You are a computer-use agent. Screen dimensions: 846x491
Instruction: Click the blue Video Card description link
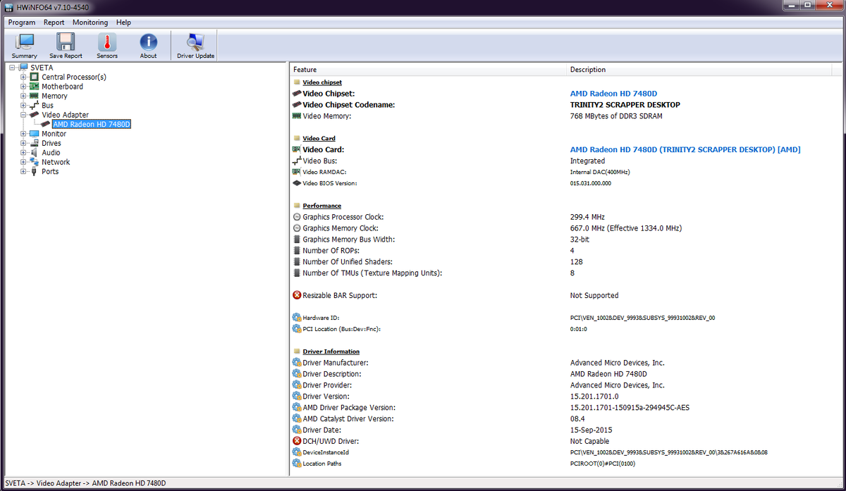tap(685, 149)
